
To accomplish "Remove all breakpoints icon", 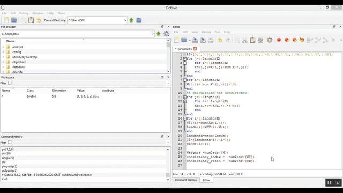I will coord(302,40).
